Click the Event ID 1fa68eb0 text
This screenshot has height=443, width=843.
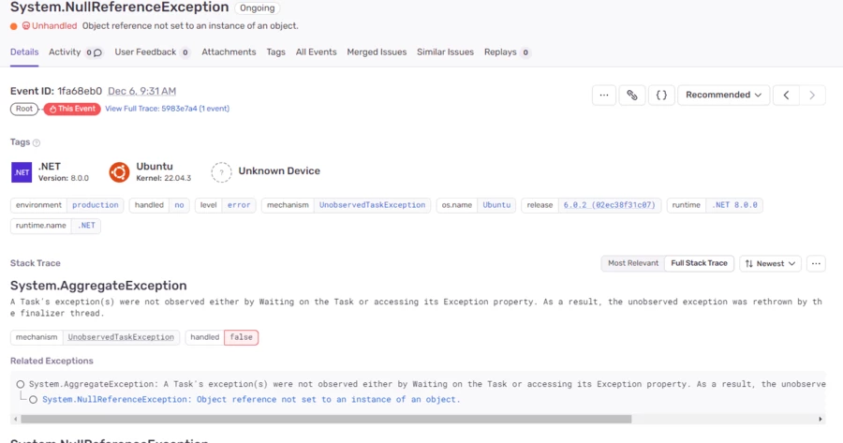coord(56,92)
